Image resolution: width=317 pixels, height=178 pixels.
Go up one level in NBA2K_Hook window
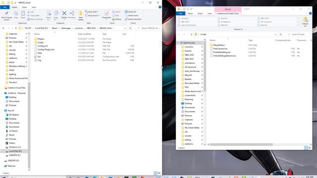(16, 28)
